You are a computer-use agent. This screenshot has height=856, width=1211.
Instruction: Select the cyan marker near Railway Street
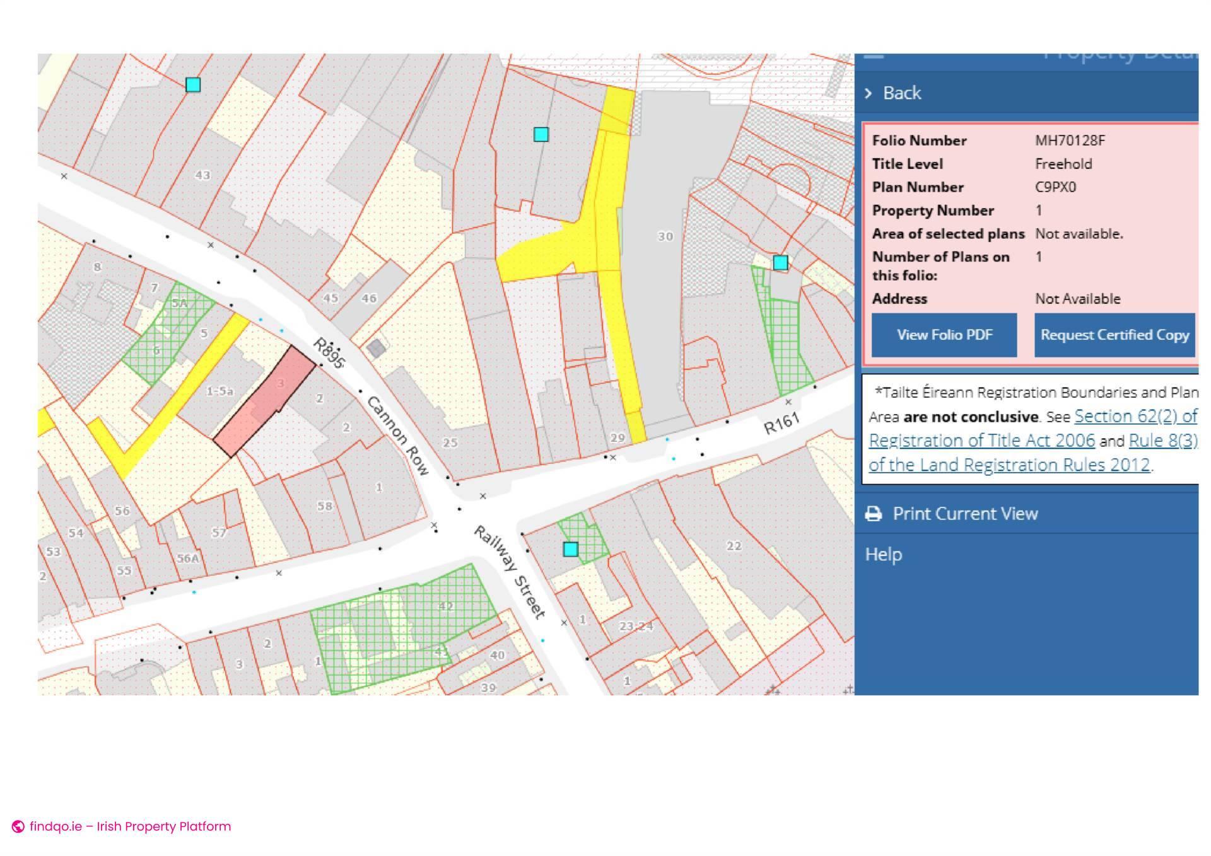point(571,549)
